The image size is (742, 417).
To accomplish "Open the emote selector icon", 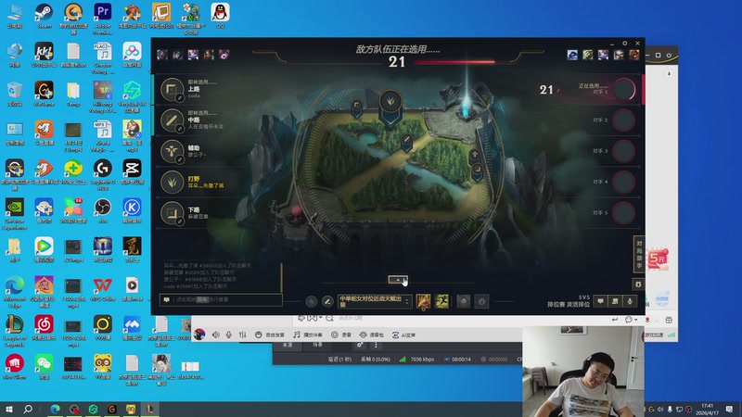I will (481, 301).
